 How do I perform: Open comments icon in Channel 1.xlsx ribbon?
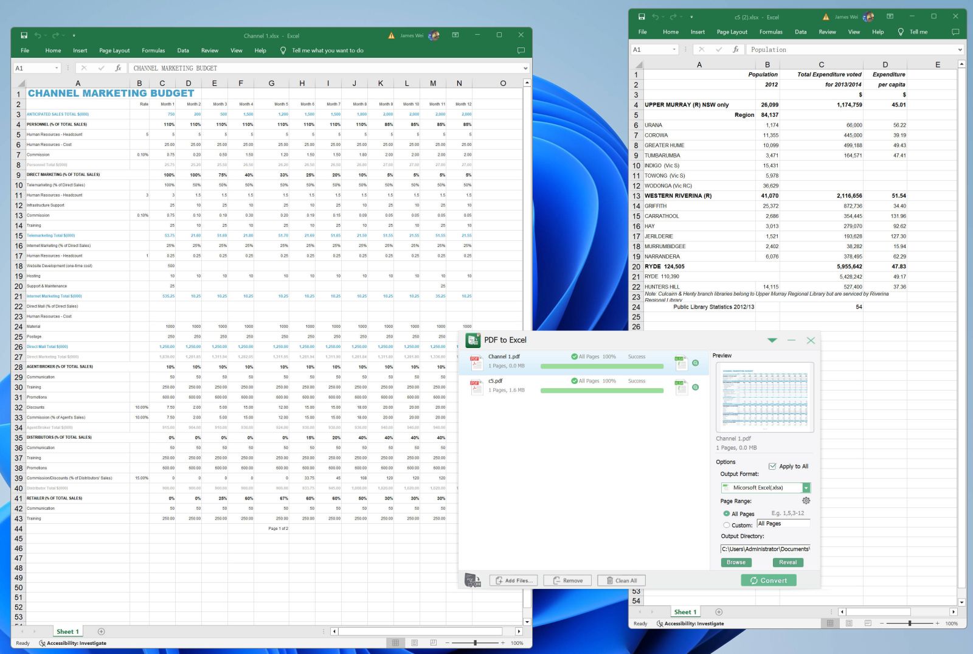pos(521,50)
